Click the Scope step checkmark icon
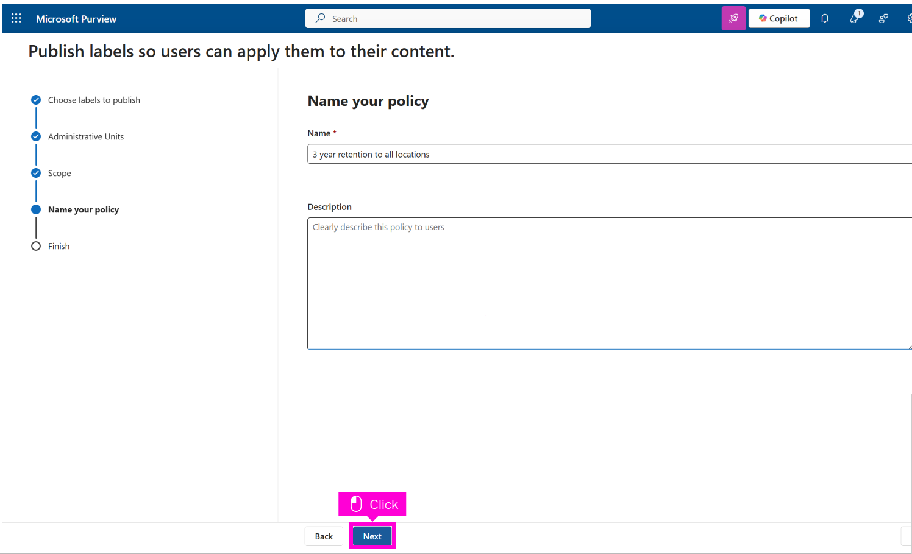The image size is (912, 554). [36, 173]
